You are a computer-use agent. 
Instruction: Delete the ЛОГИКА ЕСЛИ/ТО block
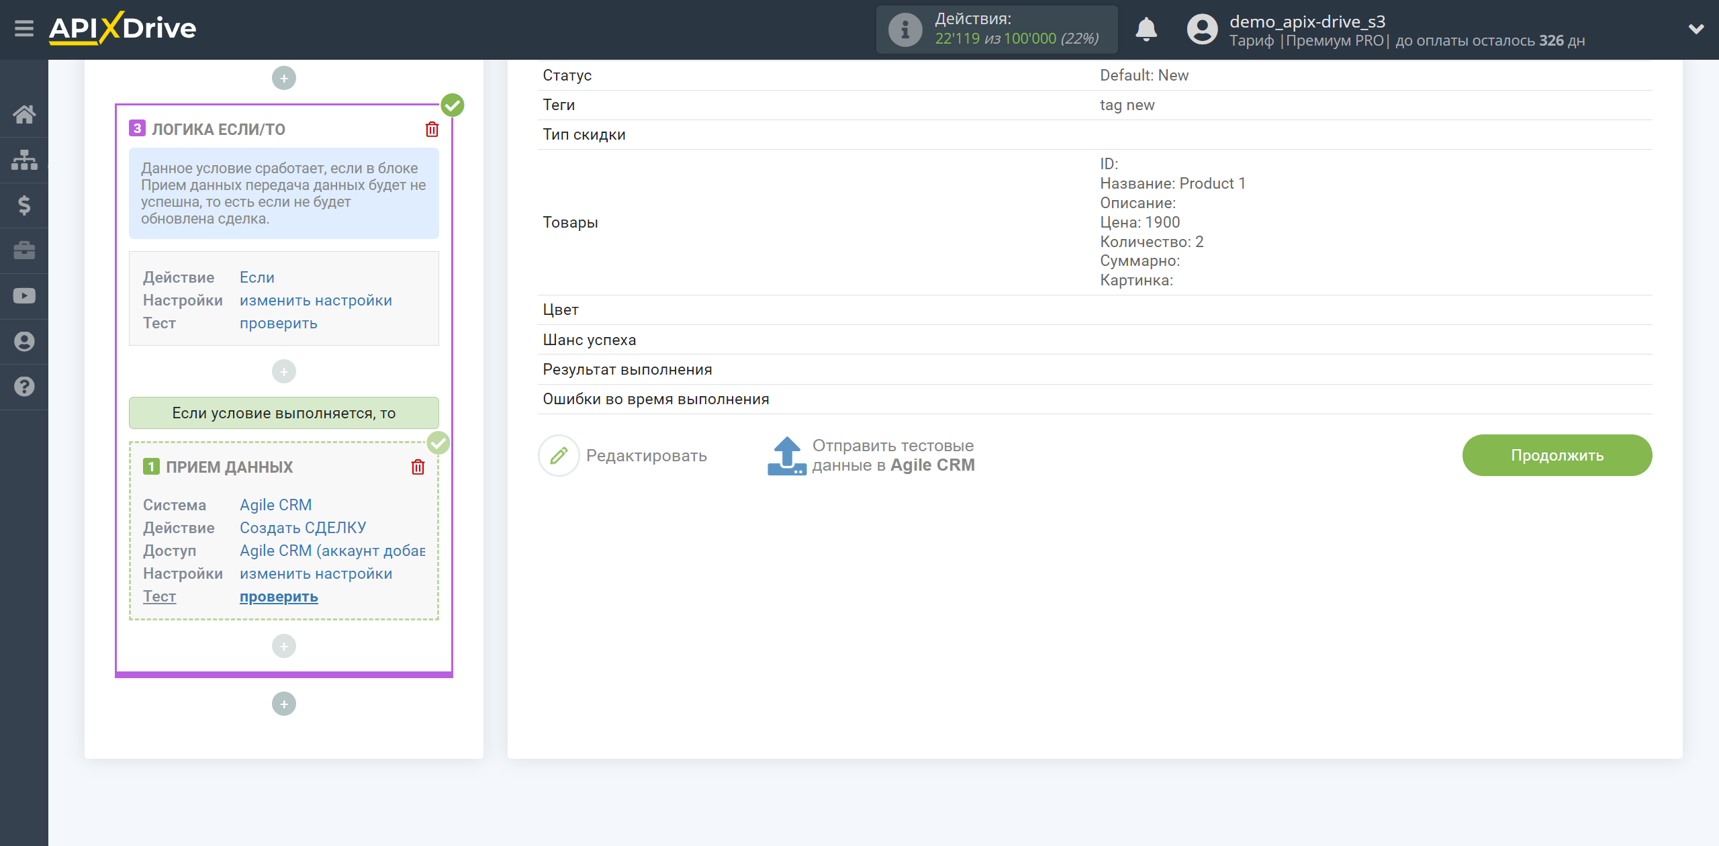432,129
